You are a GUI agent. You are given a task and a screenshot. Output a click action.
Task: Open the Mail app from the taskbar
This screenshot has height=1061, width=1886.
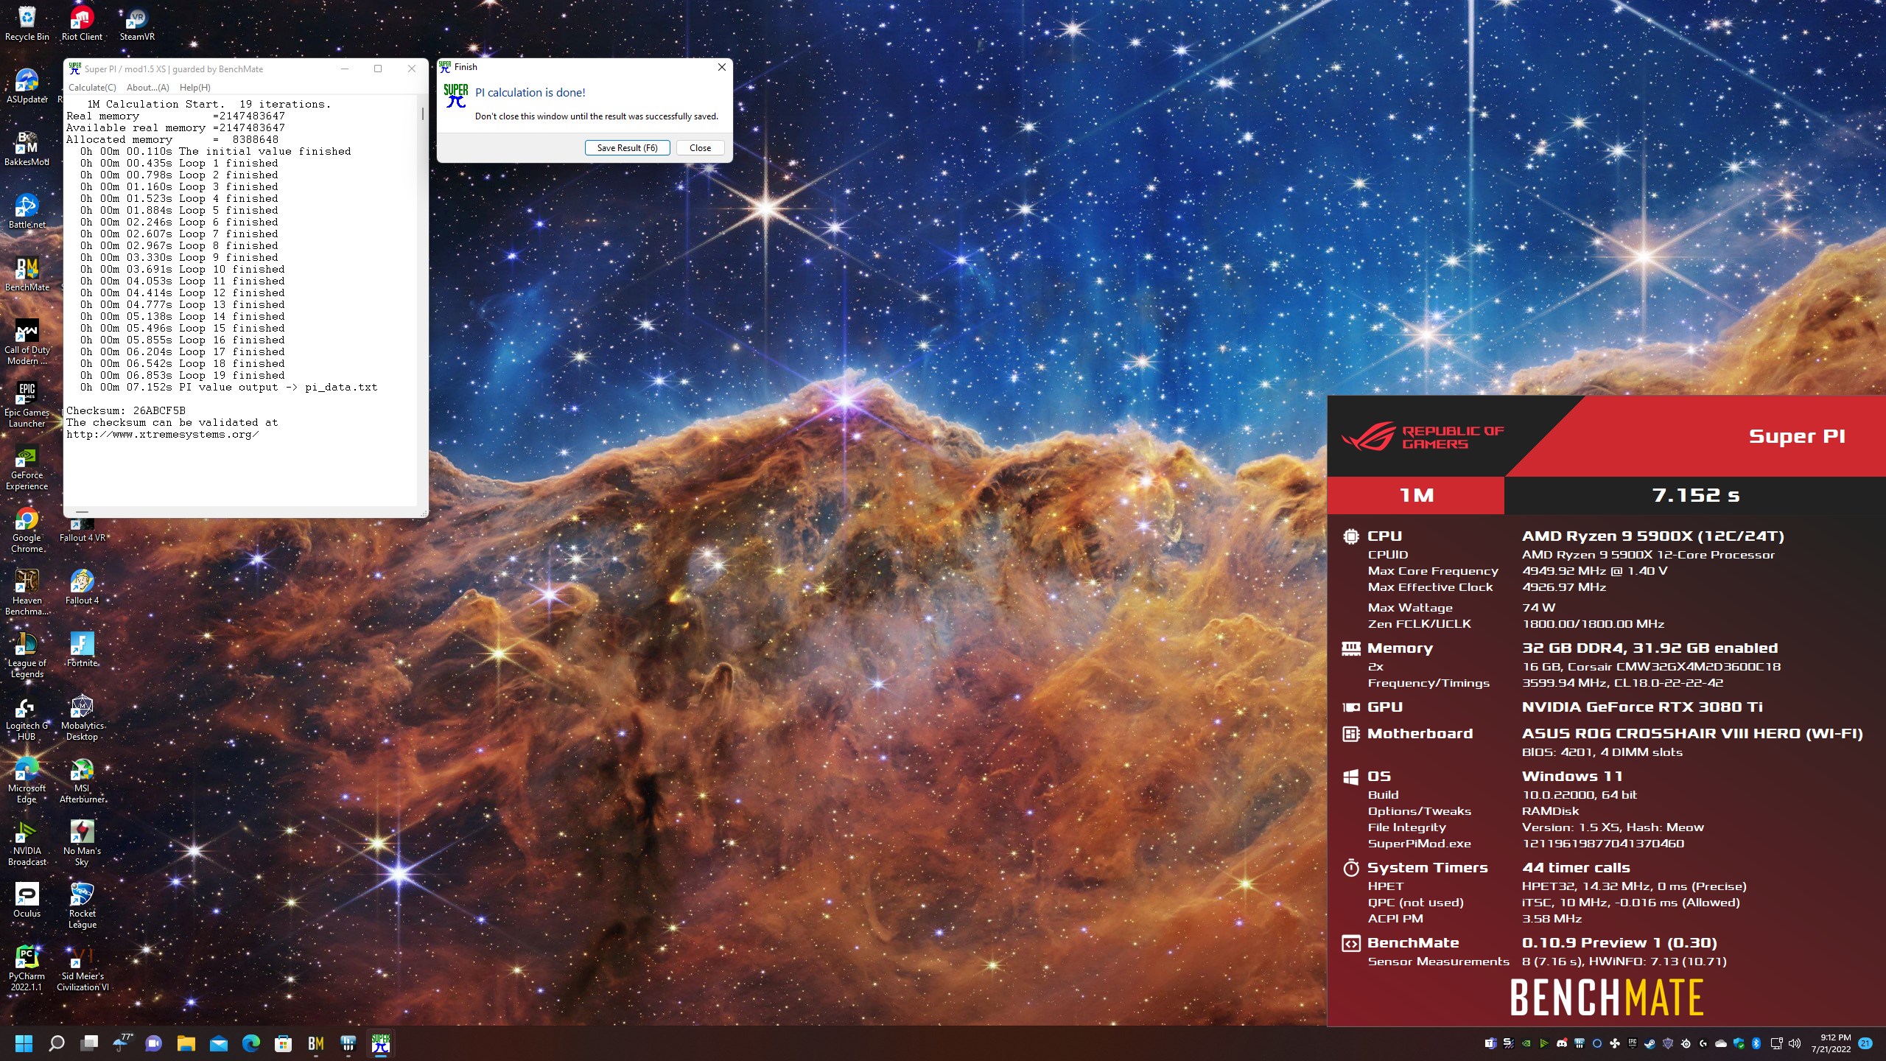(x=219, y=1043)
